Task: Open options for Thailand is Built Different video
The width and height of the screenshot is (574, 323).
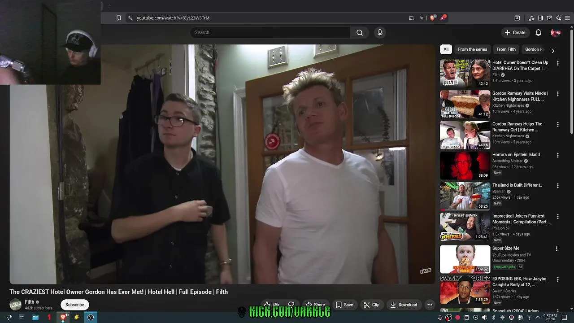Action: coord(558,186)
